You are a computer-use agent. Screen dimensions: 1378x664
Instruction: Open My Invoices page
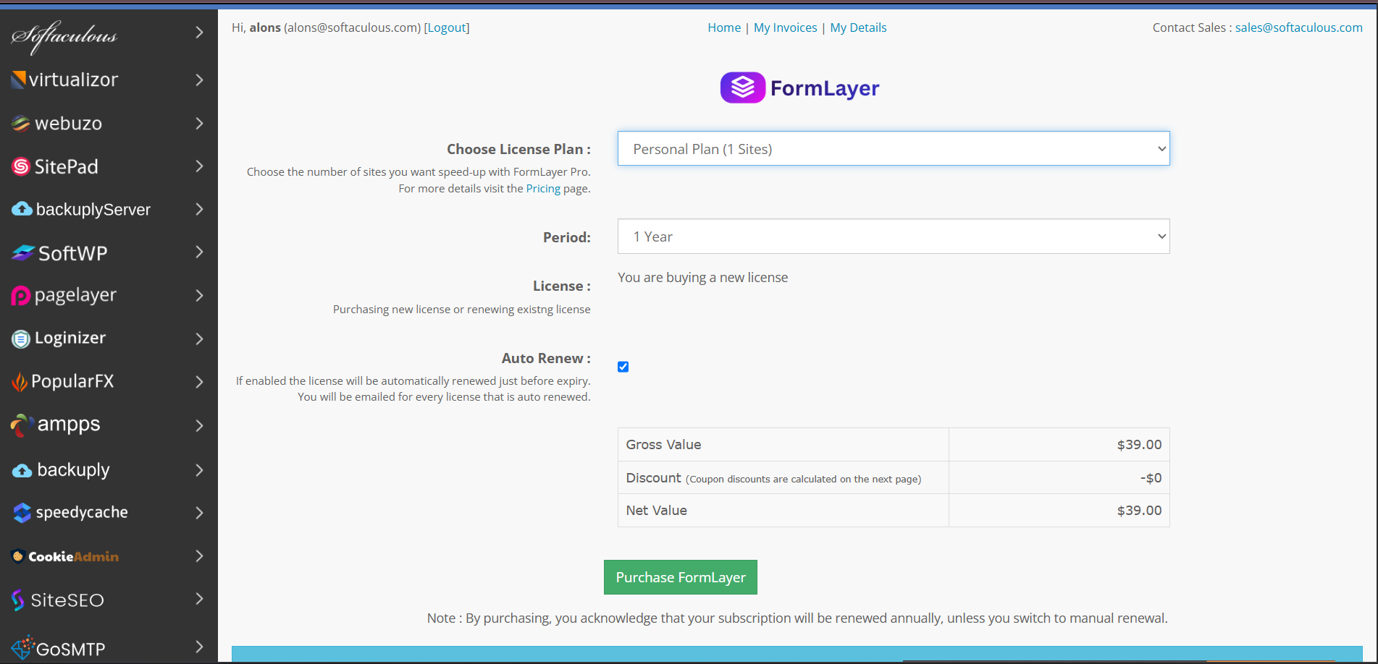click(785, 27)
